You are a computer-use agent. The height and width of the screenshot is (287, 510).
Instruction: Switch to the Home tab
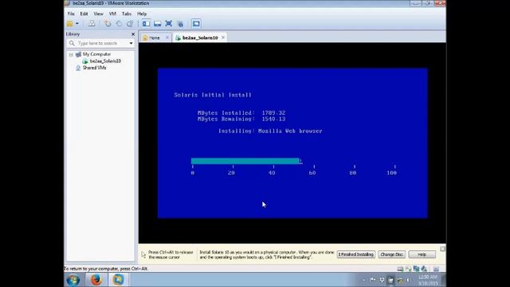tap(154, 37)
